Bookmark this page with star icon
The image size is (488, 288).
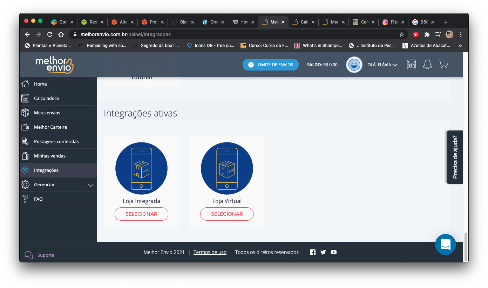[402, 34]
